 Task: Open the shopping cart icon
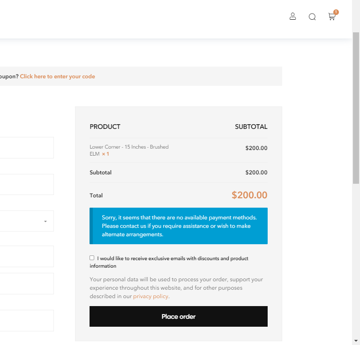331,17
